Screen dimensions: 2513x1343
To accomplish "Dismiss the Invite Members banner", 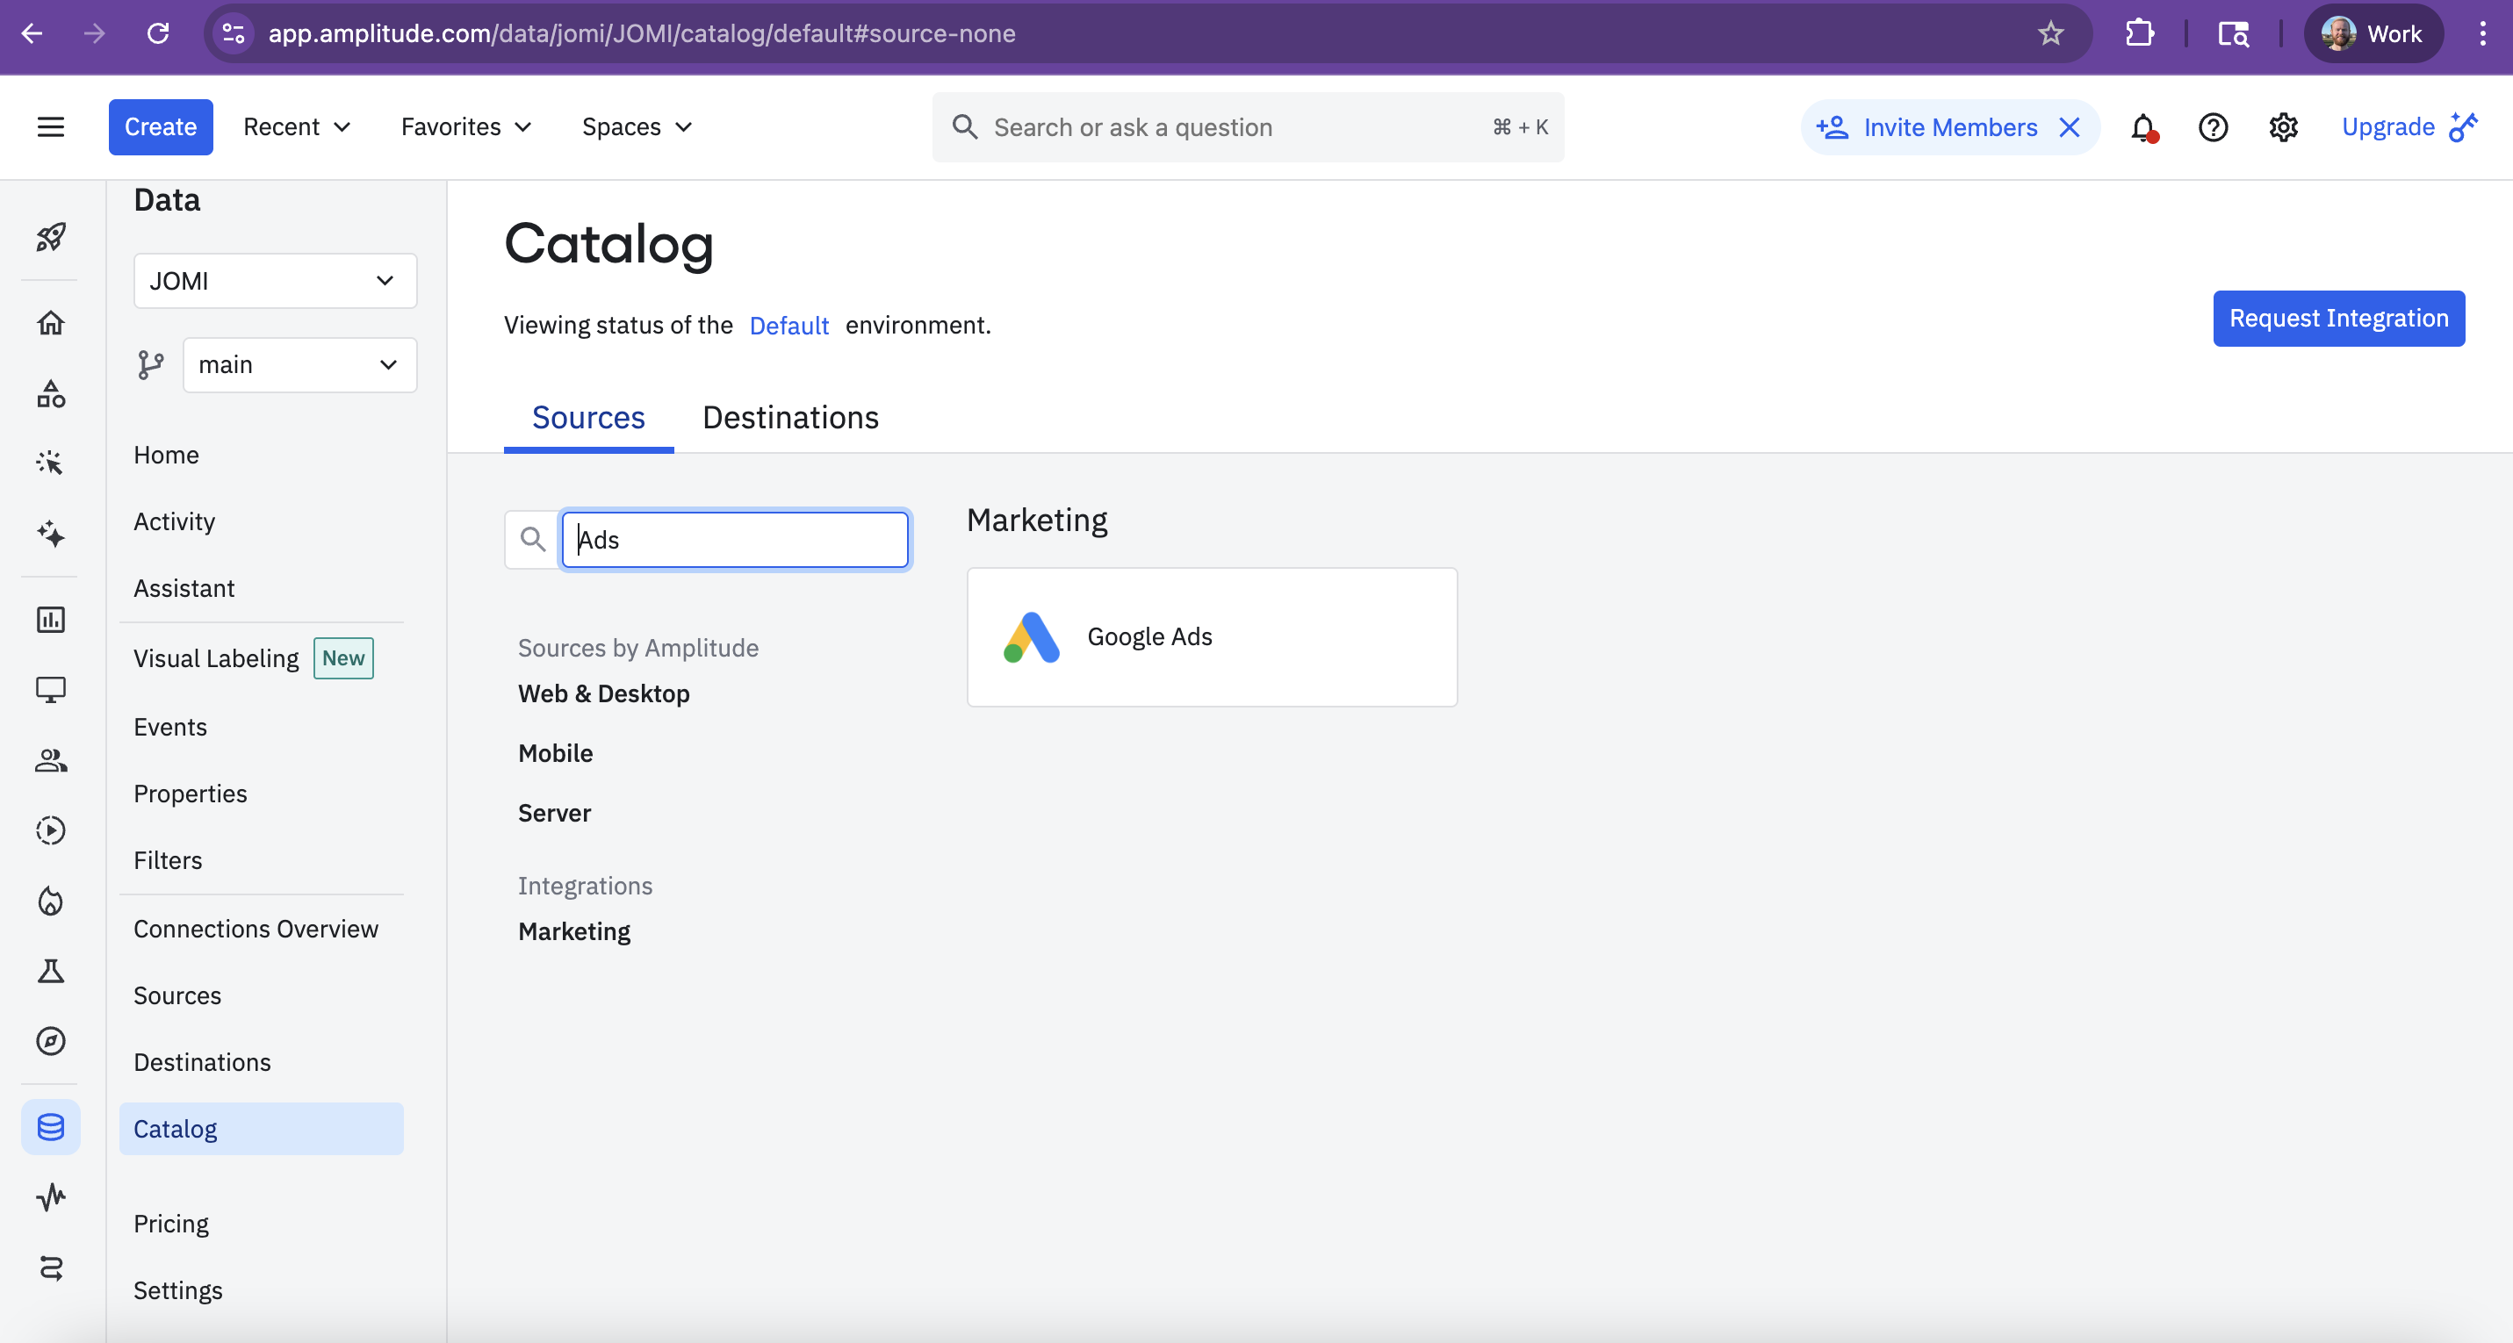I will coord(2069,128).
